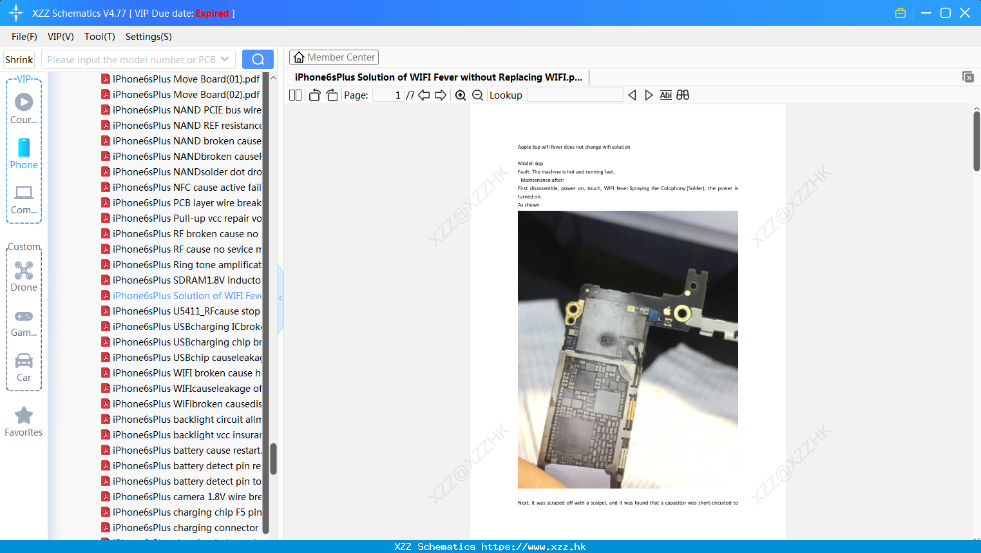981x553 pixels.
Task: Select highlighted iPhone6sPlus Solution of WIFI Fever file
Action: tap(181, 296)
